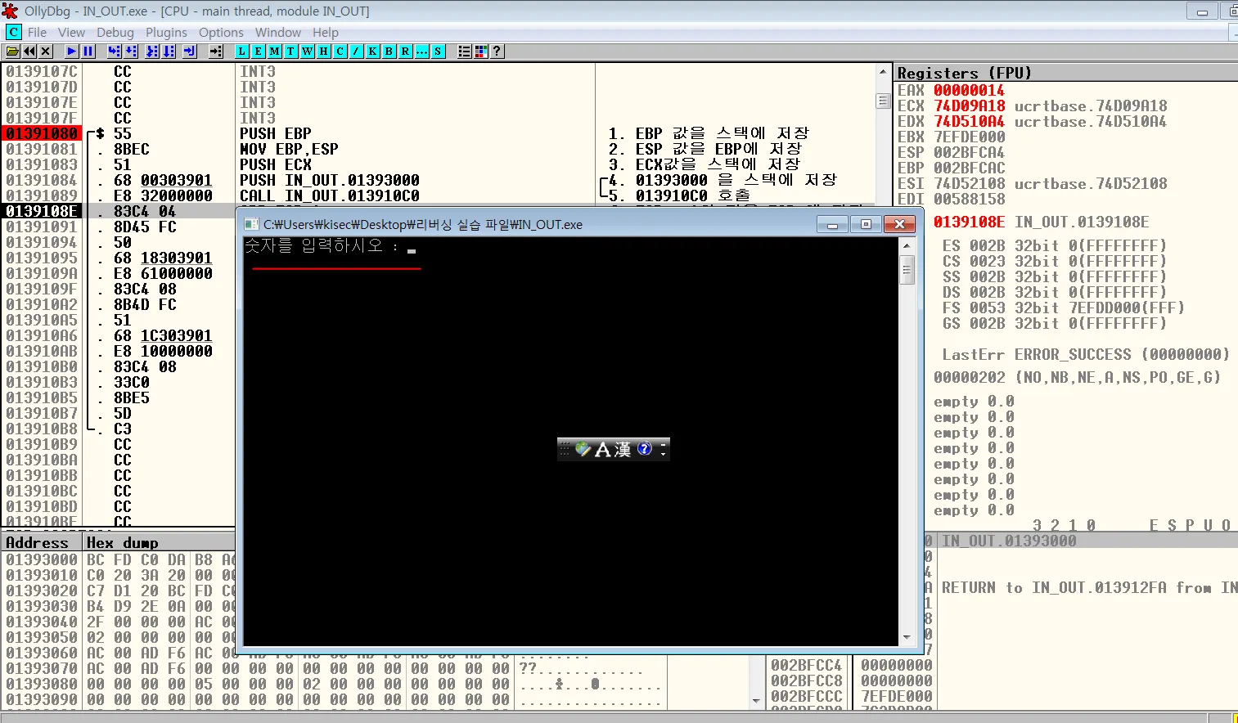Show the CPU window with the toolbar C button
This screenshot has height=723, width=1238.
pyautogui.click(x=340, y=51)
